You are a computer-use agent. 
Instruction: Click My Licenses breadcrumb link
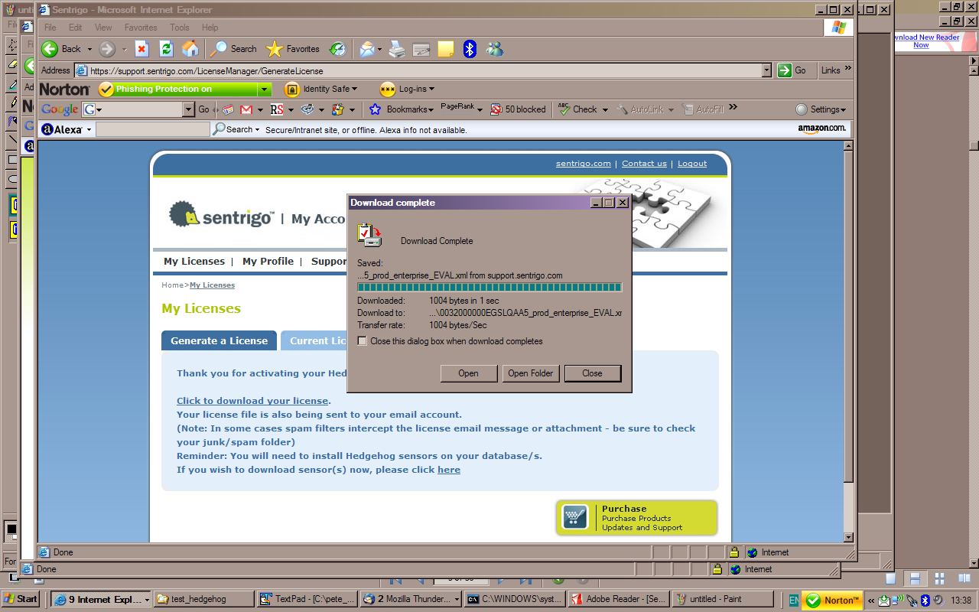click(x=212, y=285)
